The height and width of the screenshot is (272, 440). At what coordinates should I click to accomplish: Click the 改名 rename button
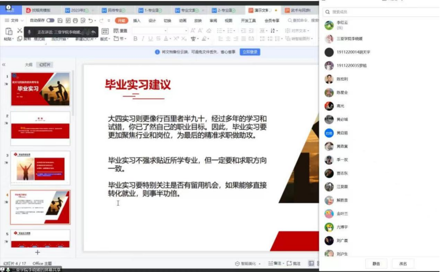(403, 264)
